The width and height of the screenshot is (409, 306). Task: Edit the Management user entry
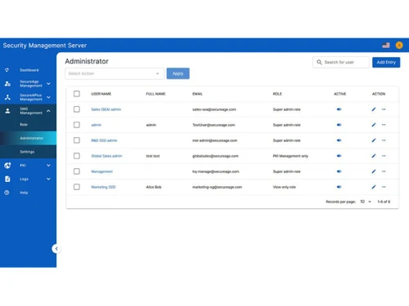(x=374, y=171)
